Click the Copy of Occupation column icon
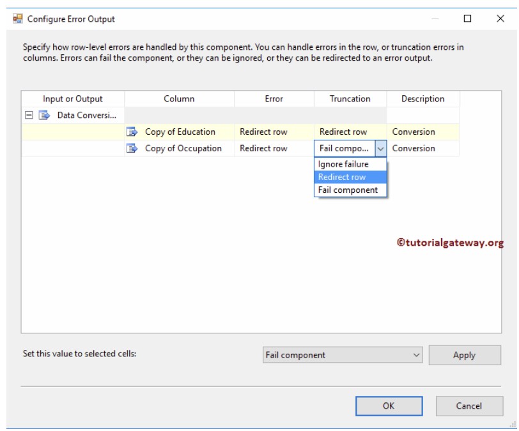Screen dimensions: 519x431 132,149
